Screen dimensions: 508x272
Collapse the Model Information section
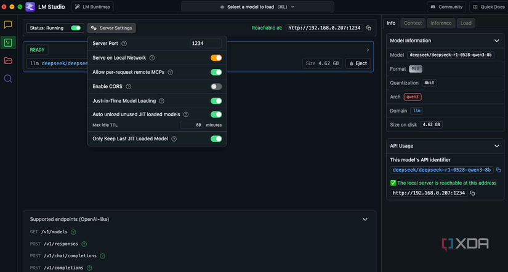[497, 41]
